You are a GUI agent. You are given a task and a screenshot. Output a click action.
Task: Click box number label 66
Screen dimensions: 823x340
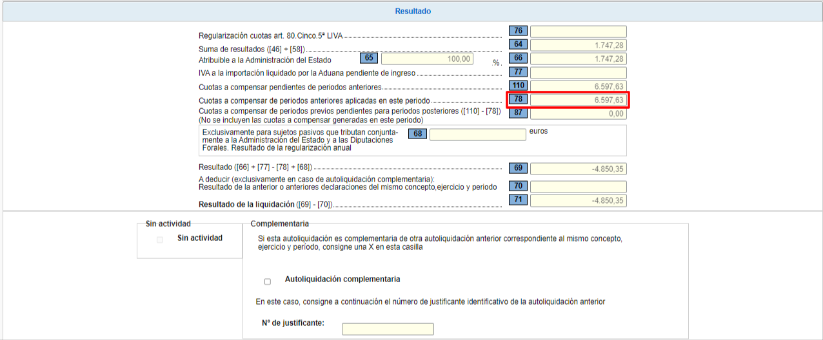coord(518,58)
